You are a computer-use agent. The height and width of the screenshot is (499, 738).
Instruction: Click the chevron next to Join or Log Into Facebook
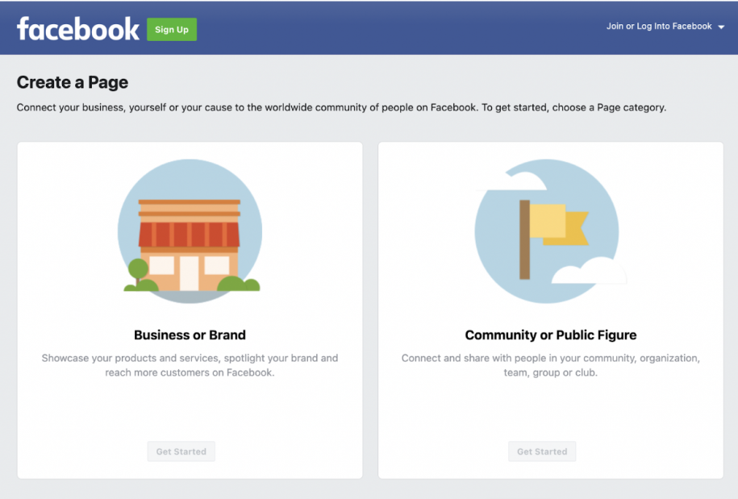point(720,27)
